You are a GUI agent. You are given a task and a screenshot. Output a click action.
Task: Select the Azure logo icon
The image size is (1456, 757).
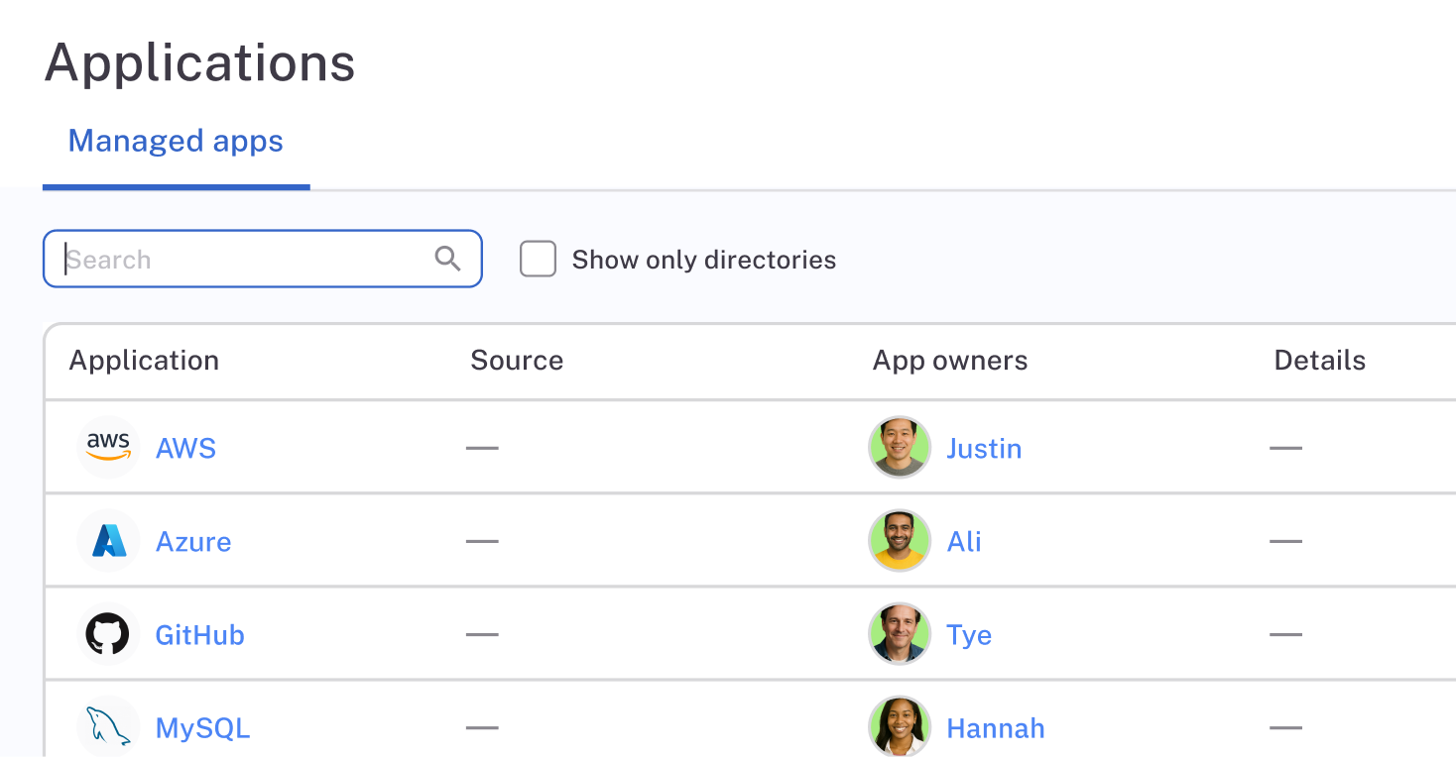click(x=107, y=540)
